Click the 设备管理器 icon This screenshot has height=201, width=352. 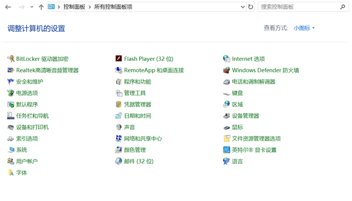click(227, 116)
